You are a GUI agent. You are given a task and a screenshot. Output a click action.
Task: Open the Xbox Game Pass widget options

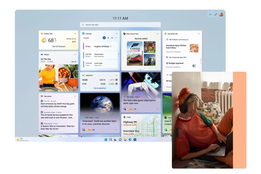(x=158, y=34)
